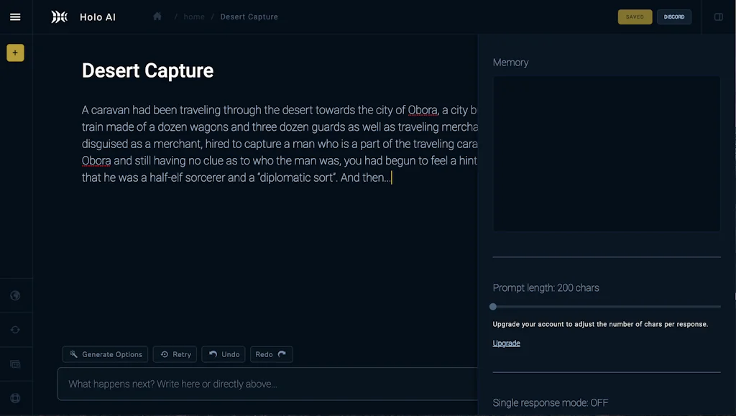
Task: Open Discord with the DISCORD button
Action: [673, 17]
